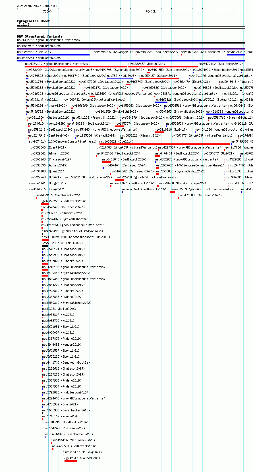The height and width of the screenshot is (472, 253).
Task: Select the nsv6470388 (Sedlazeck2020) label
Action: pos(200,195)
